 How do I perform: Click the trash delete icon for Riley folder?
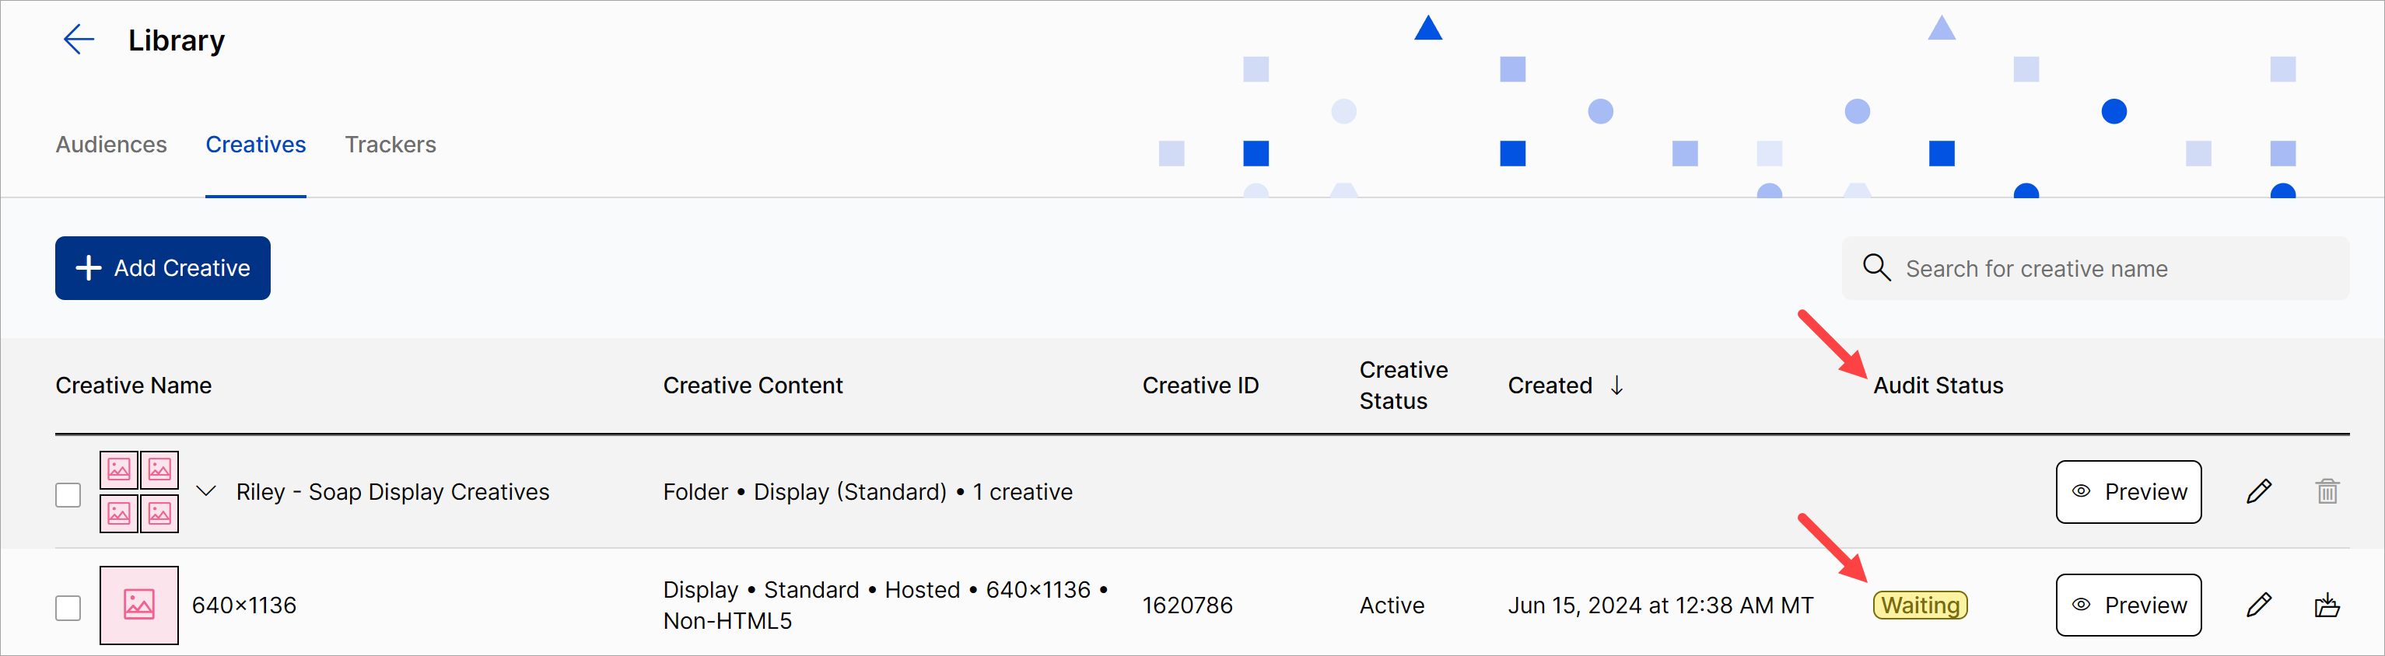[2327, 491]
